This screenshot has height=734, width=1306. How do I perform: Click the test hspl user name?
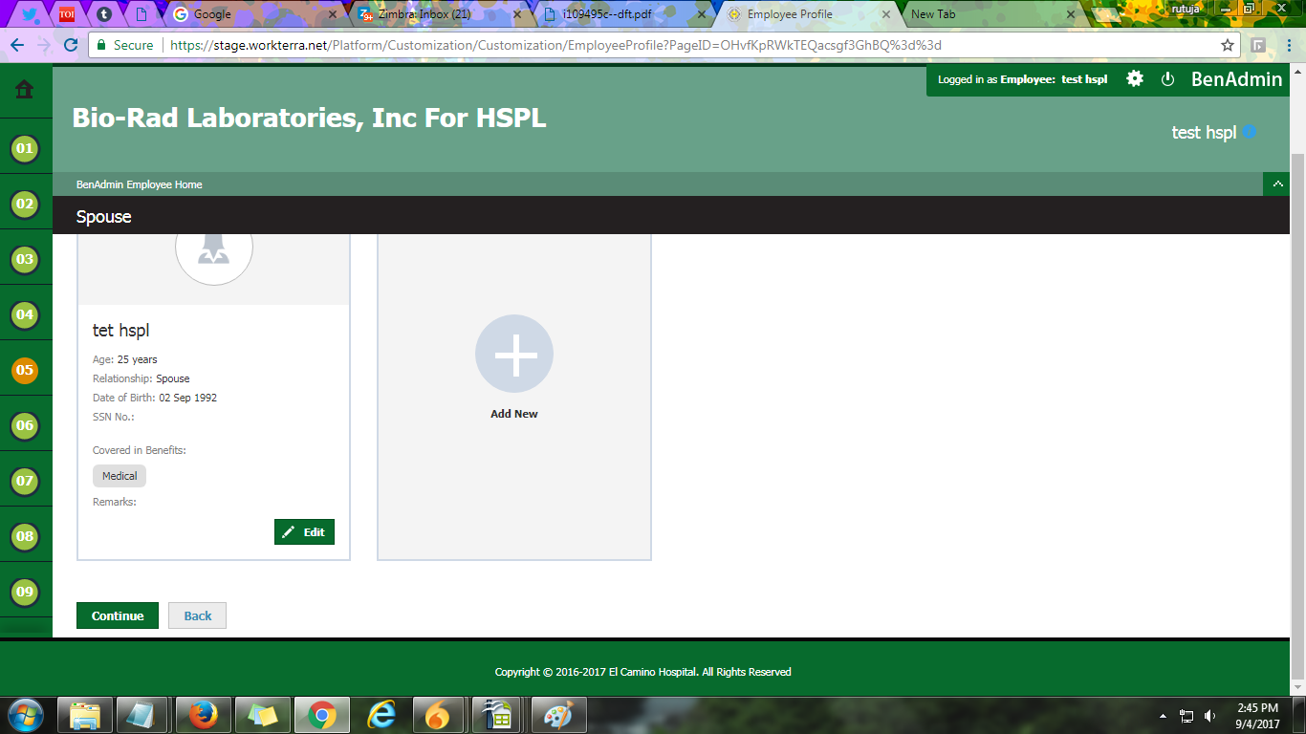coord(1204,133)
